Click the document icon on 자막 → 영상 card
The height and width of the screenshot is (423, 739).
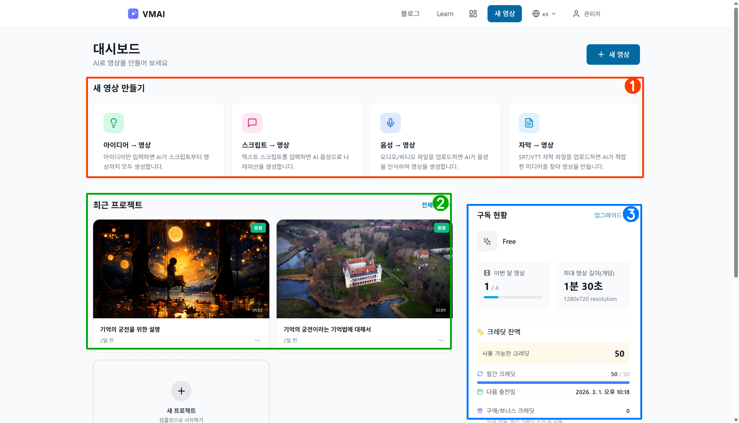click(529, 123)
